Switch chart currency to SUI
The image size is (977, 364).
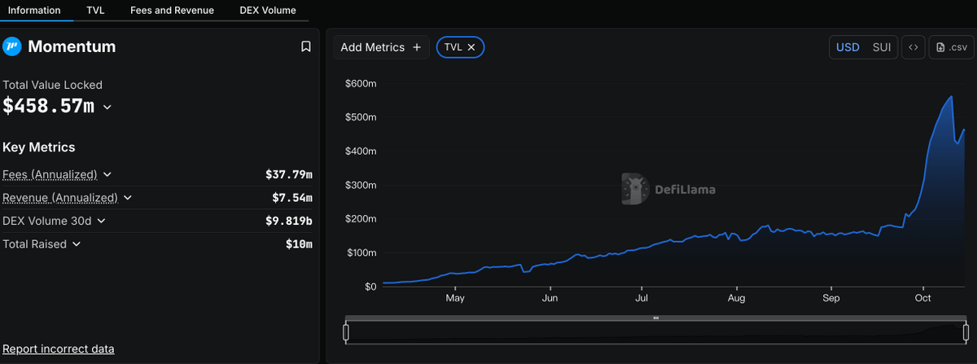(882, 47)
